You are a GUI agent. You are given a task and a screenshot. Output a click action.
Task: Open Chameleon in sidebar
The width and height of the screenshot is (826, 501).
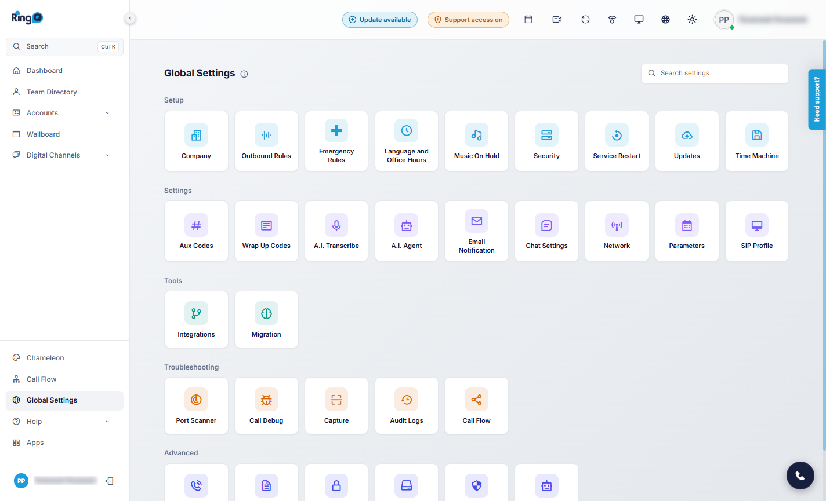64,358
